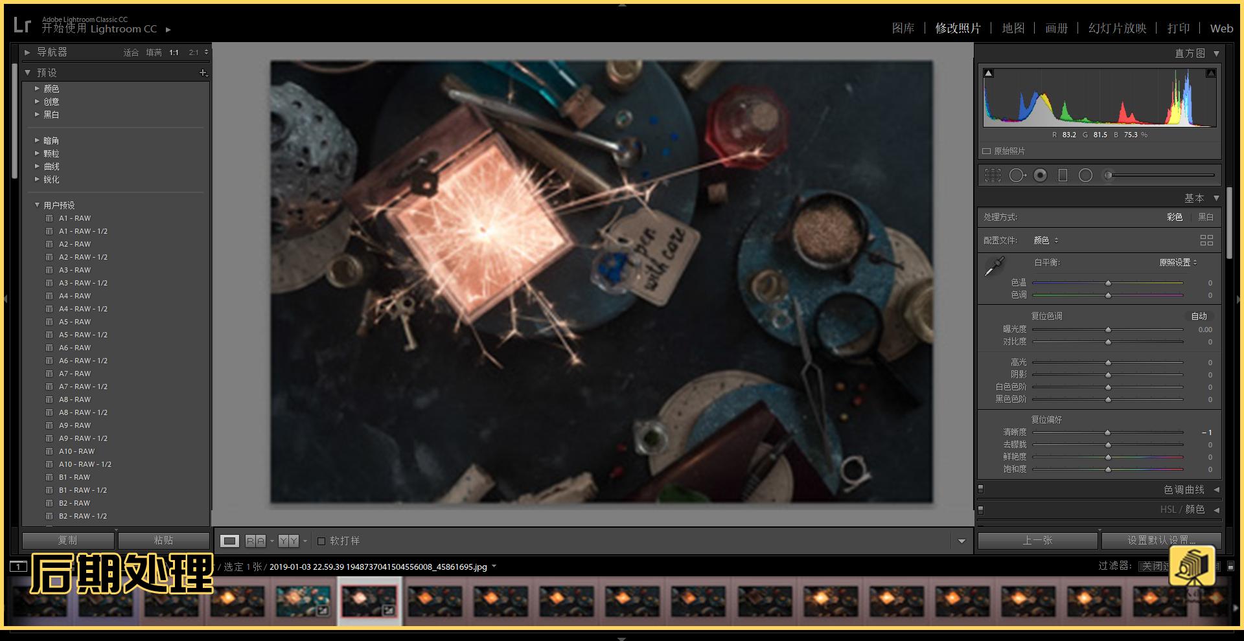
Task: Open the 地图 module tab
Action: tap(1013, 28)
